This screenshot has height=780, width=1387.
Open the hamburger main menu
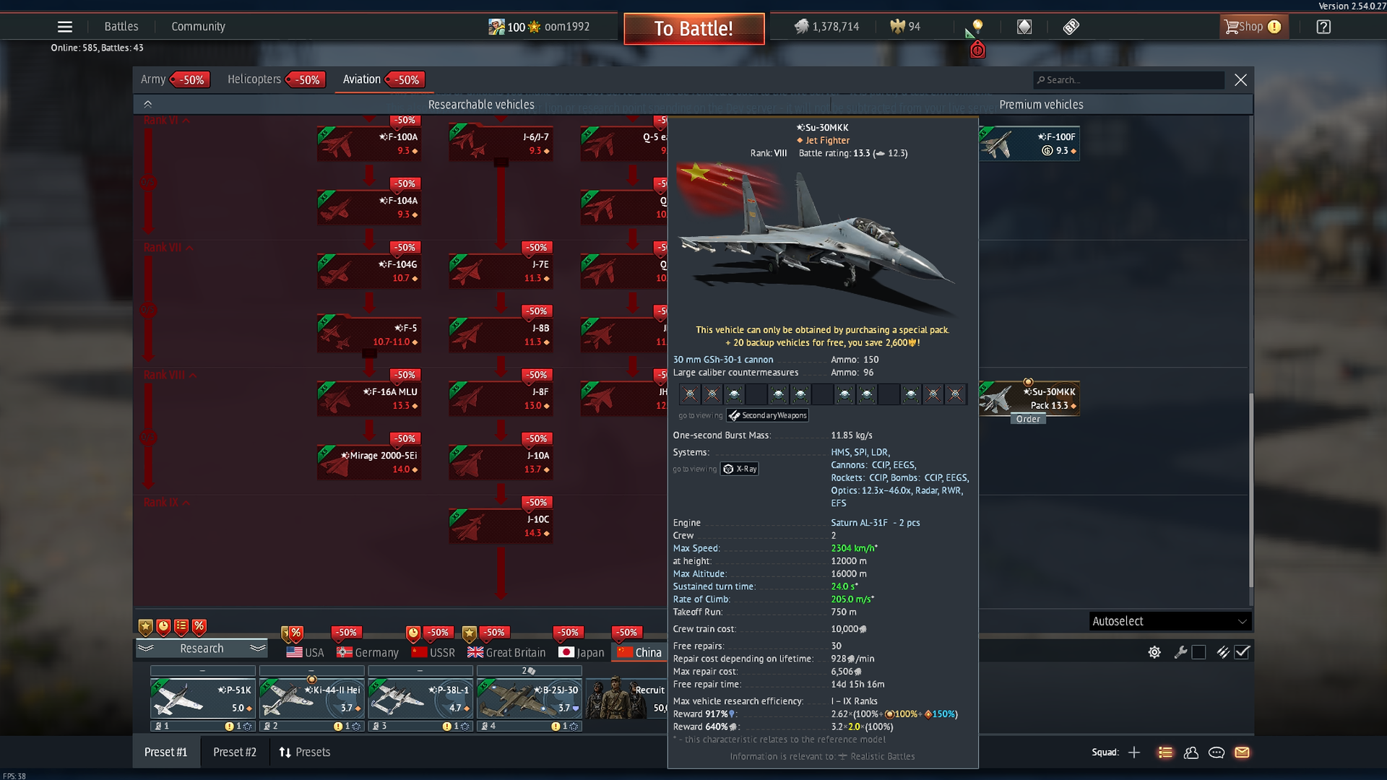tap(65, 27)
